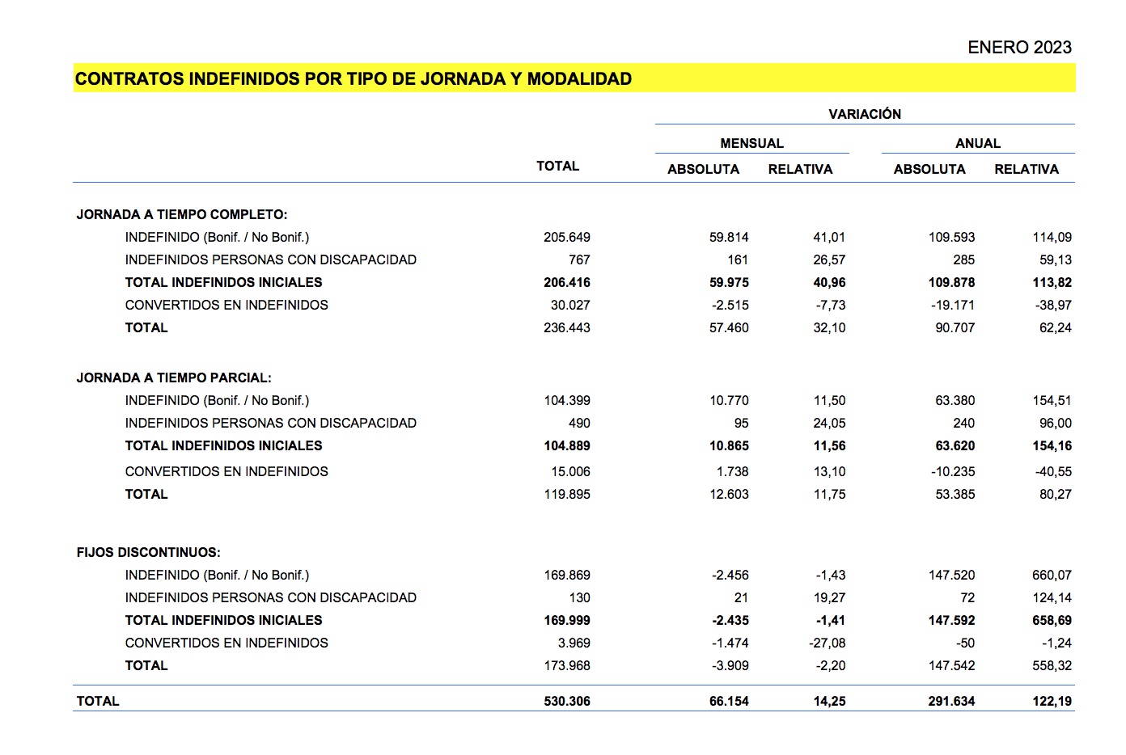Click the yellow title banner heading
This screenshot has height=755, width=1126.
point(353,79)
